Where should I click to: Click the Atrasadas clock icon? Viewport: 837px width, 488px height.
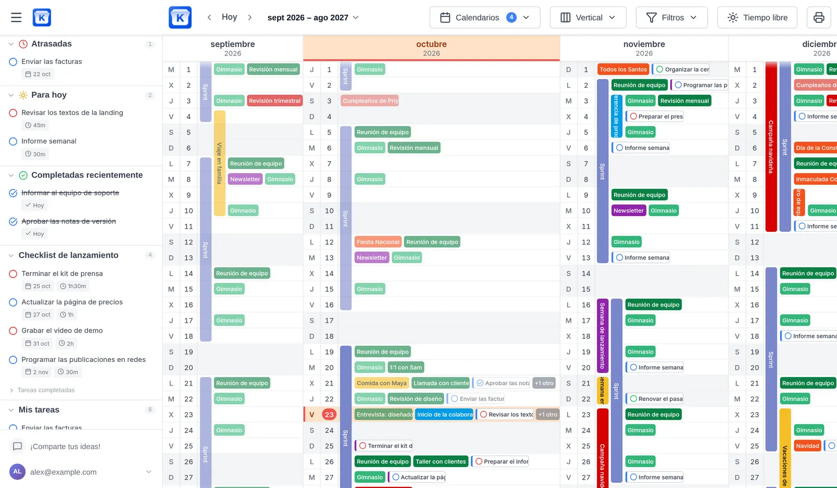click(23, 44)
